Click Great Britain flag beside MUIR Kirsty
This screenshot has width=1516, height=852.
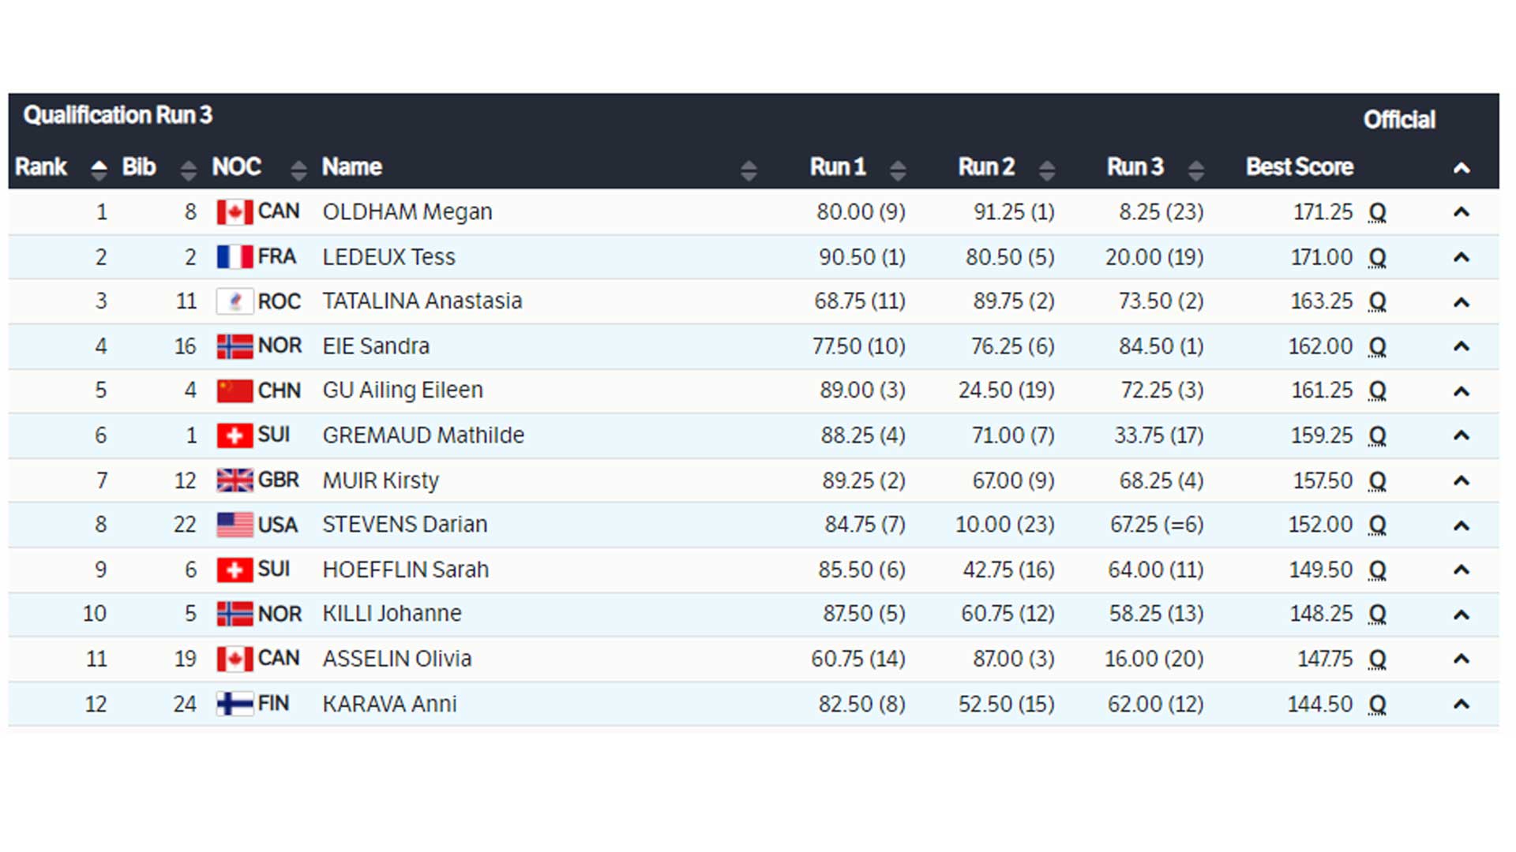[x=235, y=480]
